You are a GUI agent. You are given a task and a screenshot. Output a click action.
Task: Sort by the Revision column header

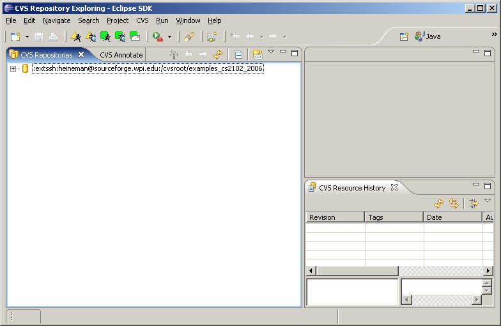tap(335, 217)
